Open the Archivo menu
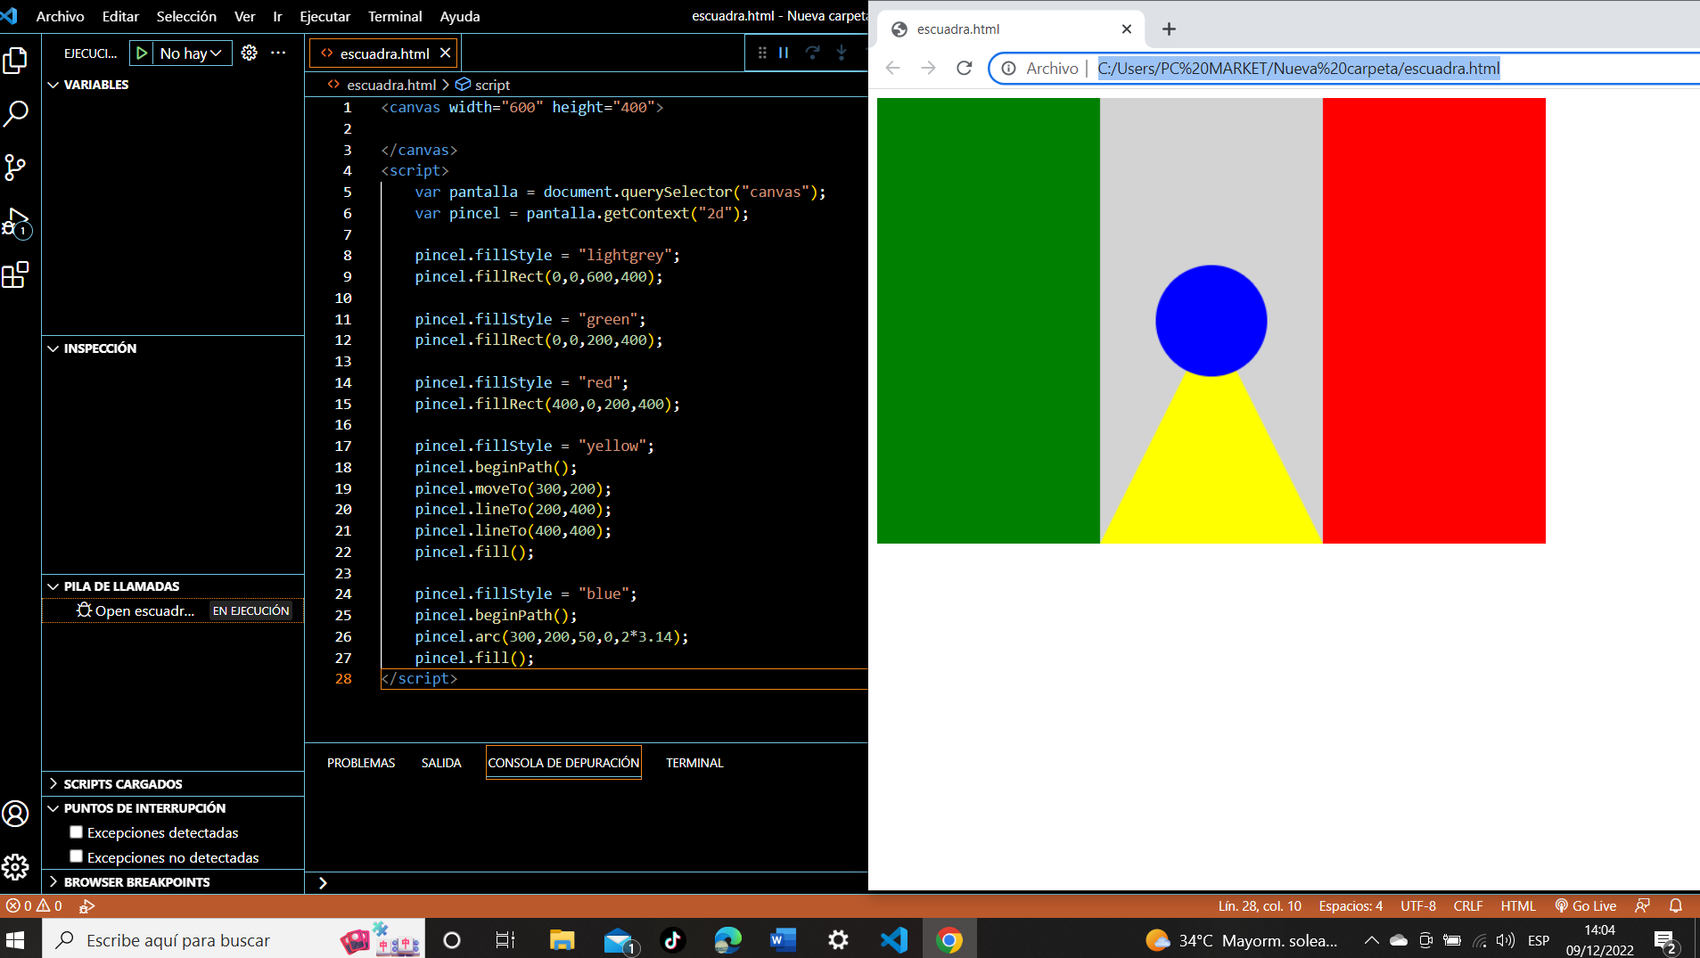 click(x=60, y=16)
